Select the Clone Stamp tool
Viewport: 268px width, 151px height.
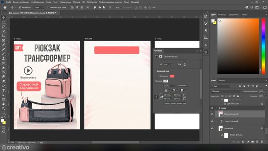3,58
